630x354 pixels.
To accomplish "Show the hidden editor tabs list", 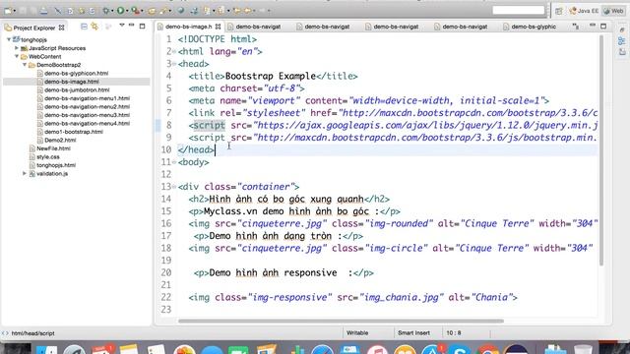I will point(576,27).
